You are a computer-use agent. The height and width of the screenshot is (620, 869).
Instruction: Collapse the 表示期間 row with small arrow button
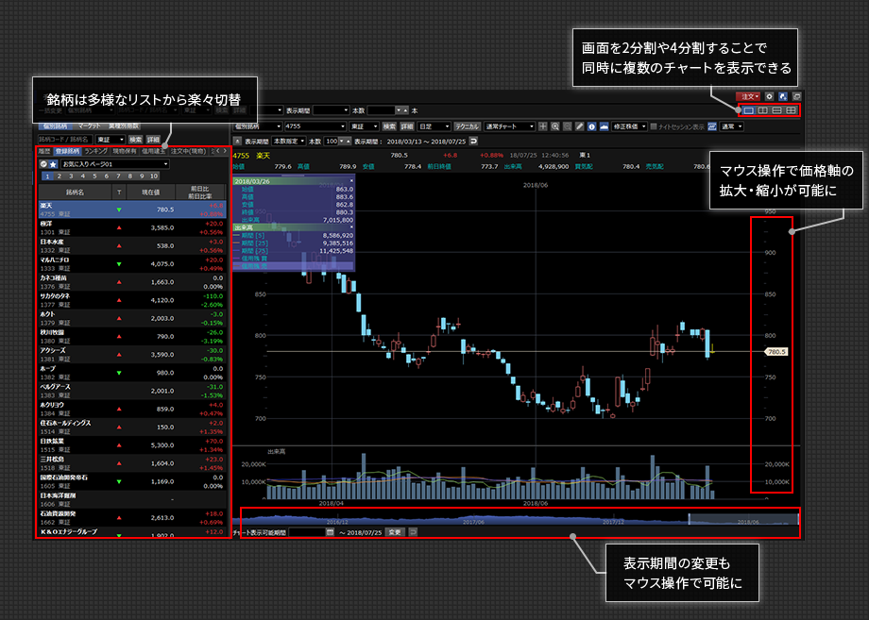[237, 142]
